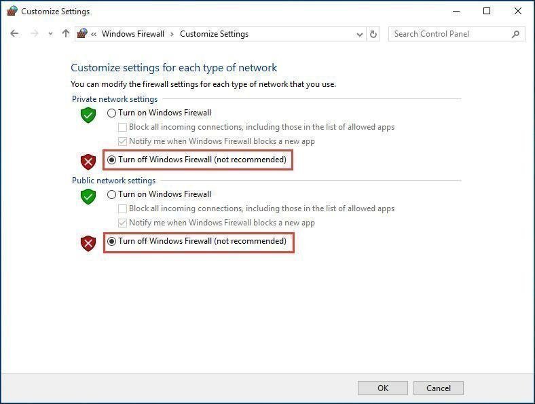Click the search magnifier icon
This screenshot has width=535, height=404.
click(516, 34)
